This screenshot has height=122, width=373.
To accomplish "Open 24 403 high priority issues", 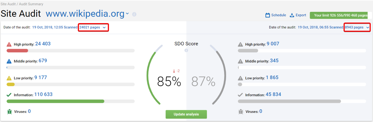I will pyautogui.click(x=43, y=44).
